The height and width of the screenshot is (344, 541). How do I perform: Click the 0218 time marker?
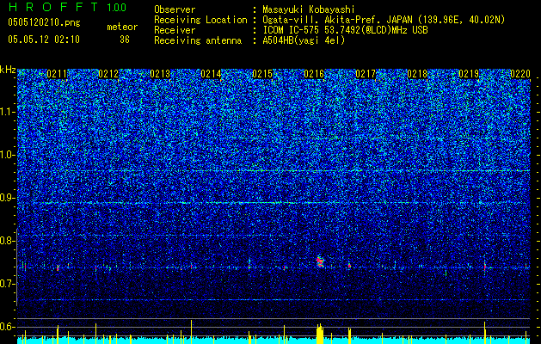coord(417,74)
